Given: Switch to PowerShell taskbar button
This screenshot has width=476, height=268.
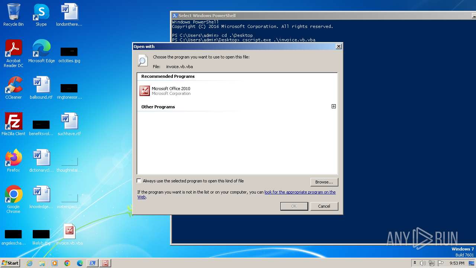Looking at the screenshot, I should pyautogui.click(x=93, y=263).
